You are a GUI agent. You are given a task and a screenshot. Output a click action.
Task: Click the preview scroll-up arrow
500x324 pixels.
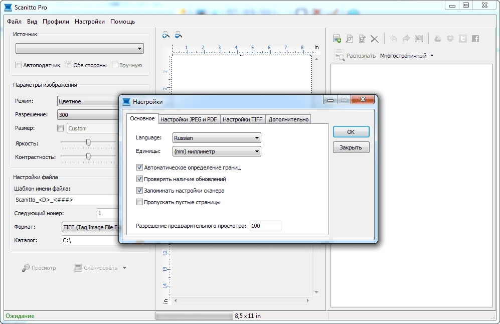316,59
